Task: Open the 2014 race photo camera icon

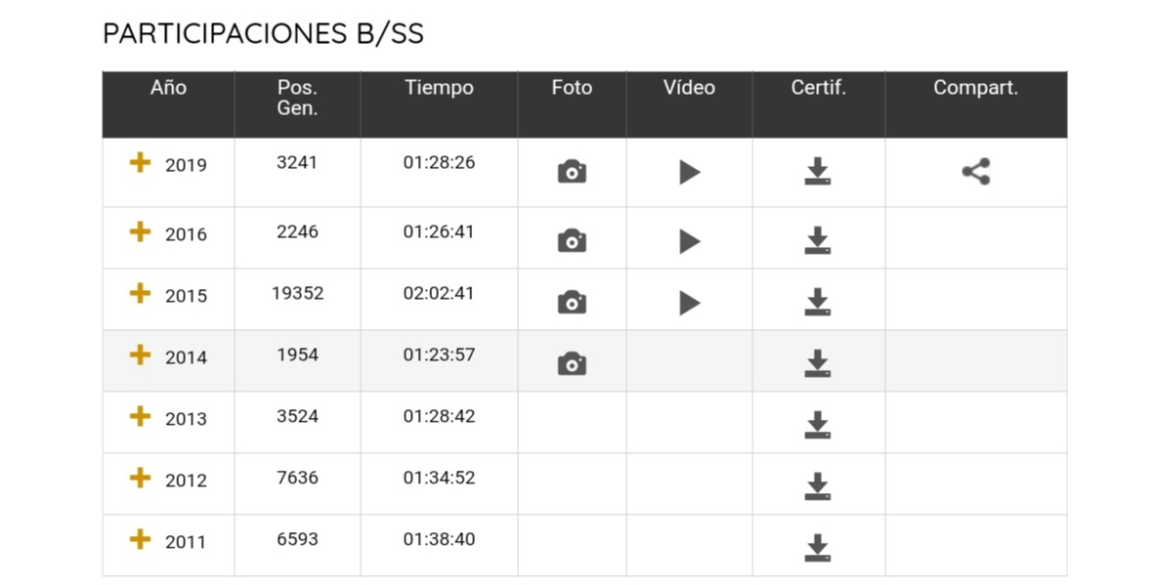Action: click(572, 363)
